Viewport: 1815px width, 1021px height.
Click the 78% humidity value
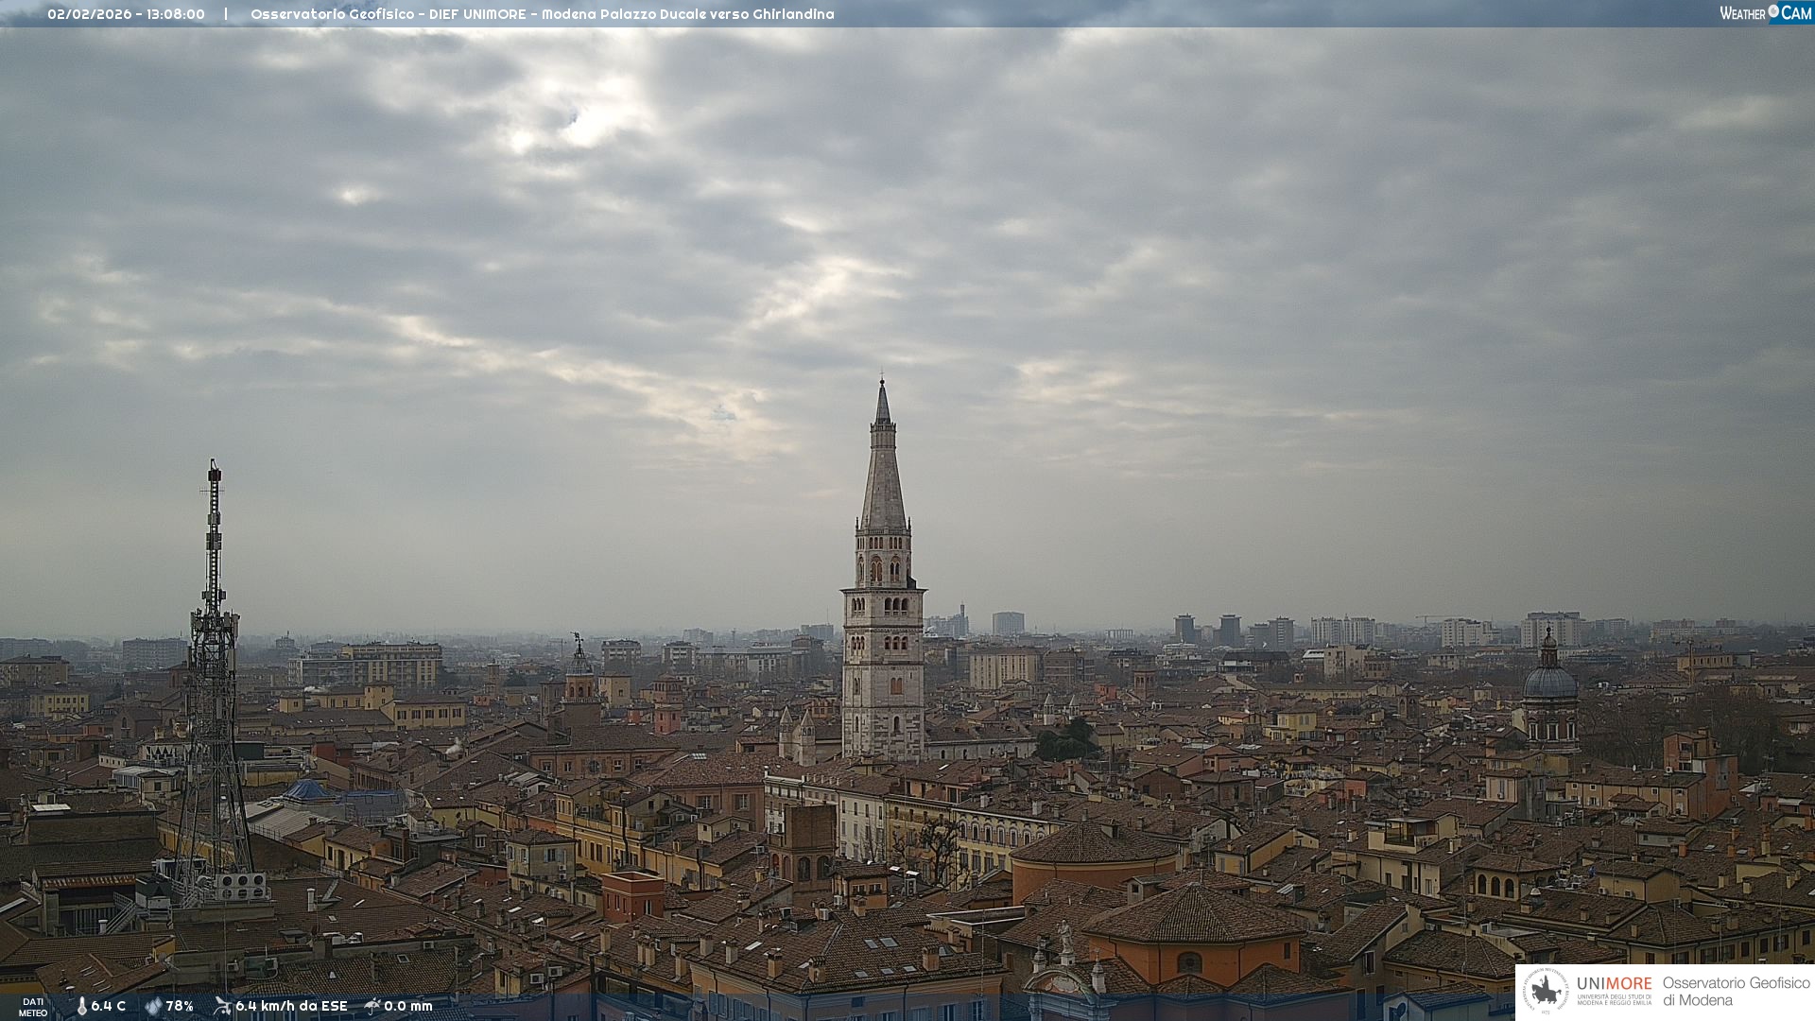point(180,1007)
